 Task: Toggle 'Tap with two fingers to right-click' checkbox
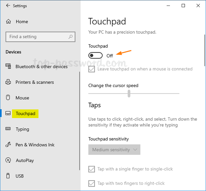coord(92,183)
